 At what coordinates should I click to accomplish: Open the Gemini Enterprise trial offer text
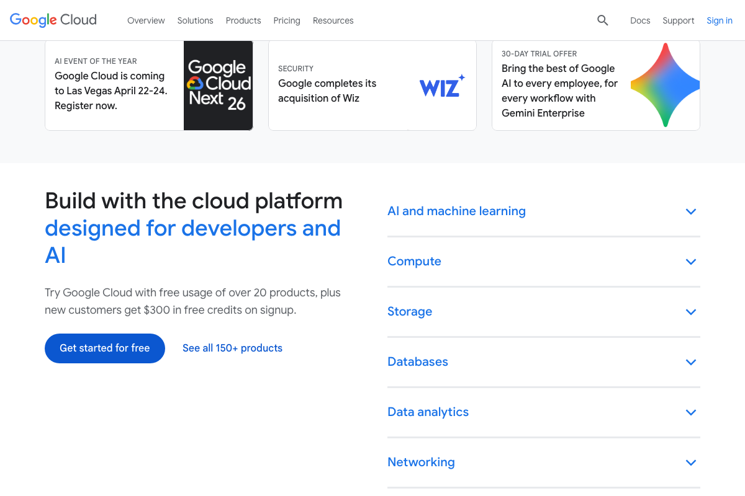pyautogui.click(x=560, y=91)
